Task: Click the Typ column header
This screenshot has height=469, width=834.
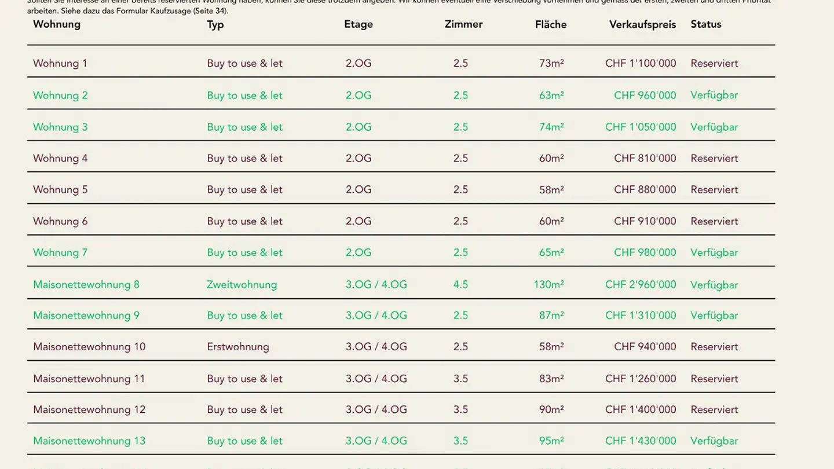Action: point(215,24)
